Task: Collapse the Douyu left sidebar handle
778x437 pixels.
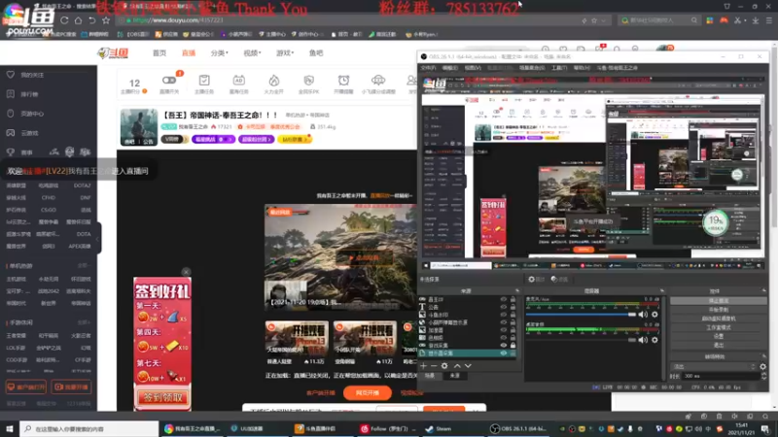Action: (98, 238)
